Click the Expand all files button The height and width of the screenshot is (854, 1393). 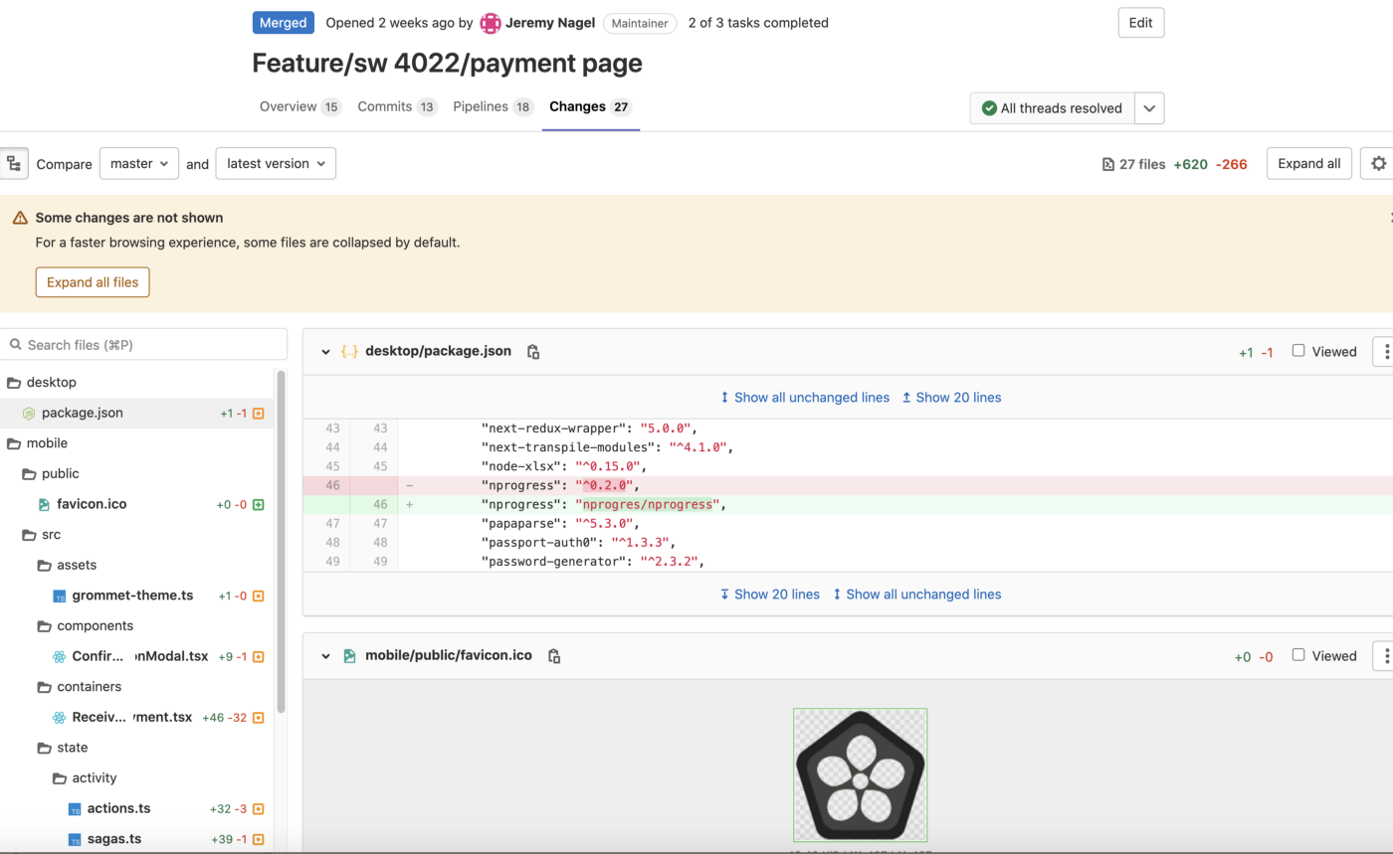(93, 282)
